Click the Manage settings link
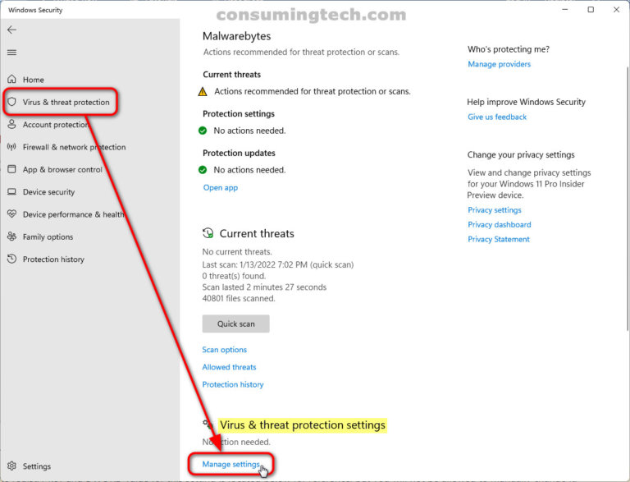Screen dimensions: 630x482 pos(231,465)
